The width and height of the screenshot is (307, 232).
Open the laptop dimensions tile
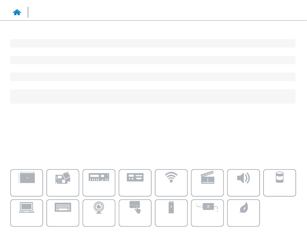[27, 183]
